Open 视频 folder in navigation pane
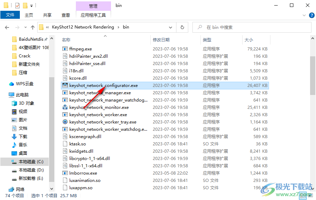Viewport: 316px width, 200px height. pyautogui.click(x=19, y=112)
